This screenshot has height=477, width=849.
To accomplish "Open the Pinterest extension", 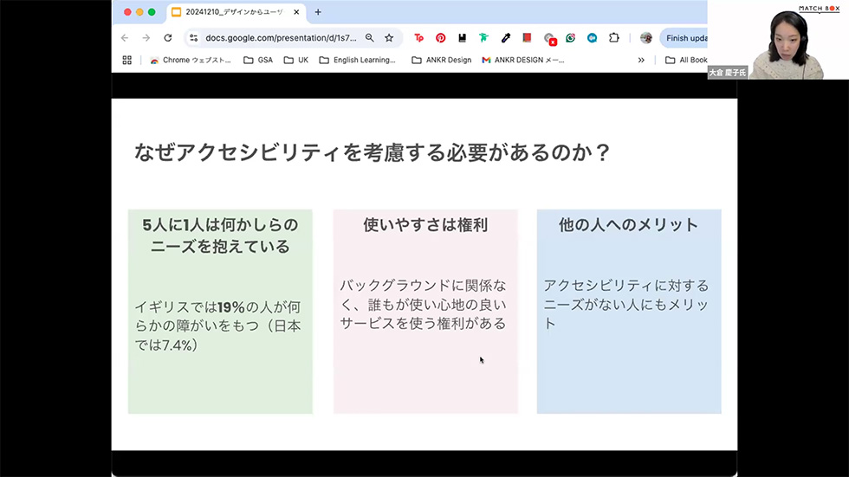I will click(x=440, y=38).
